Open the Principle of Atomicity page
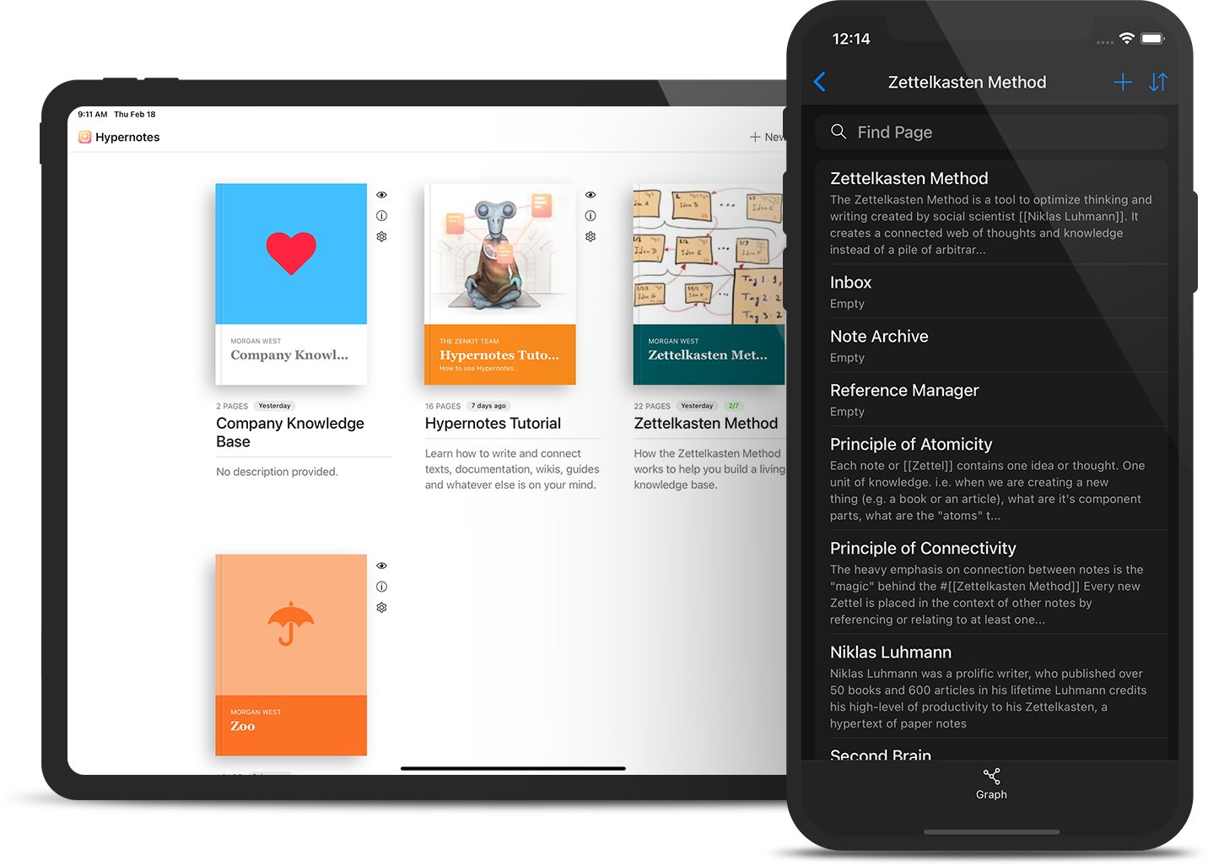Image resolution: width=1208 pixels, height=866 pixels. (991, 478)
